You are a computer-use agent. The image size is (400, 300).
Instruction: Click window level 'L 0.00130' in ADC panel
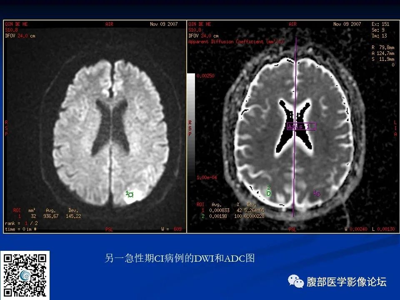click(383, 229)
